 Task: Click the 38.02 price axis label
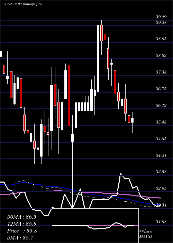(161, 56)
